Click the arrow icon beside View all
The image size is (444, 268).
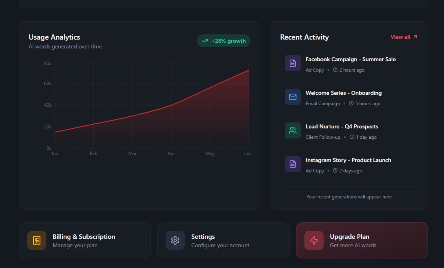click(415, 37)
